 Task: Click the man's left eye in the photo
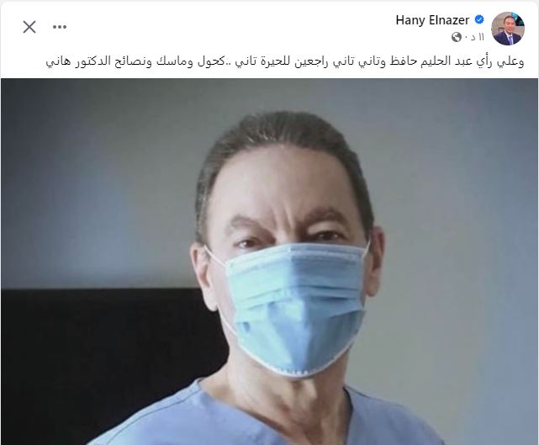[x=327, y=236]
